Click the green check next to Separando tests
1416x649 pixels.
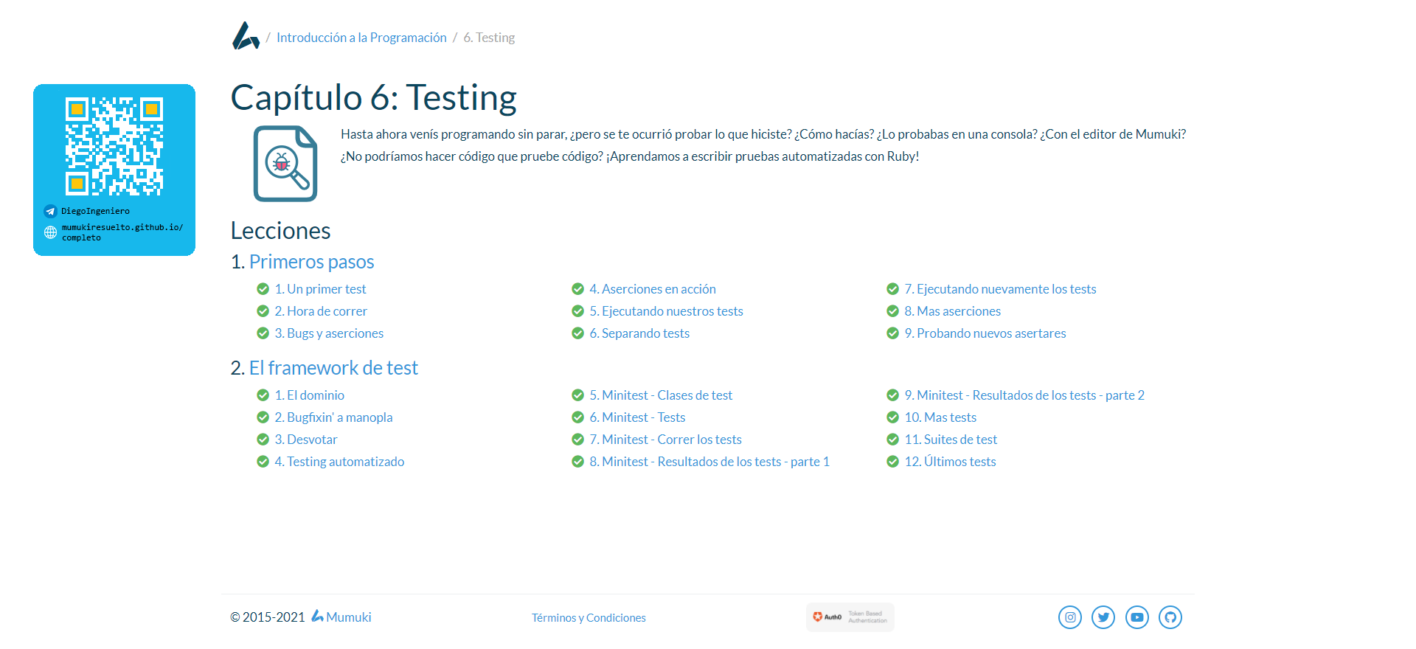(577, 333)
